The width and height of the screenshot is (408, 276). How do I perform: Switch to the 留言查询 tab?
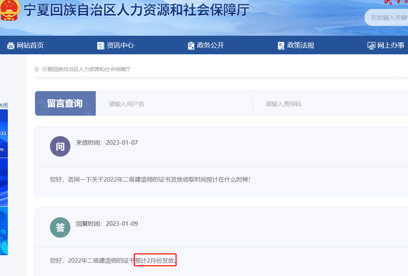point(65,103)
